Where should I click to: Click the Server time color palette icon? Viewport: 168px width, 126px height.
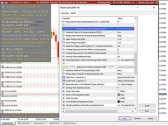pyautogui.click(x=63, y=91)
